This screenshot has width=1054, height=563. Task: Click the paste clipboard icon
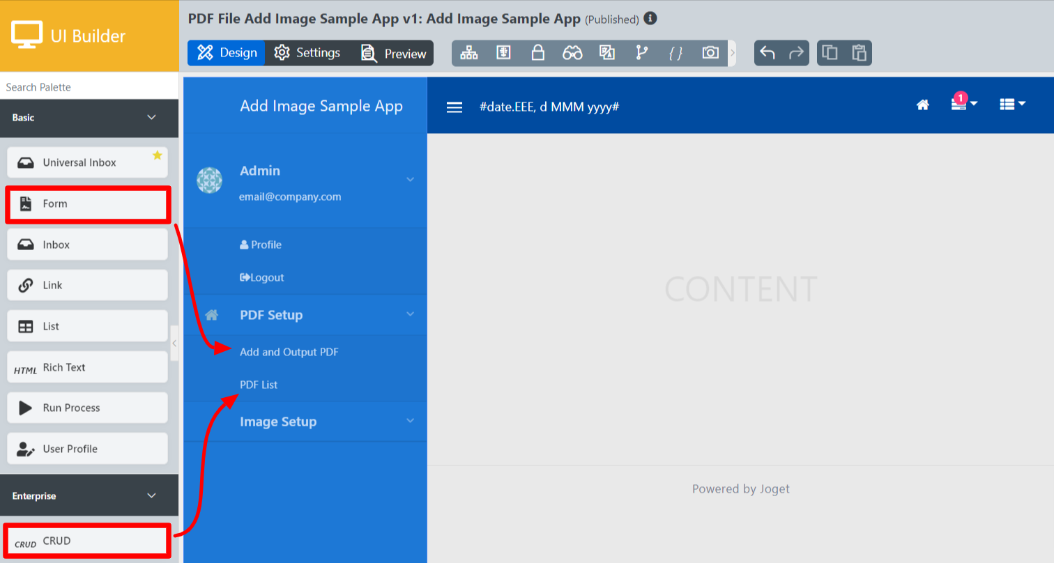pos(859,53)
